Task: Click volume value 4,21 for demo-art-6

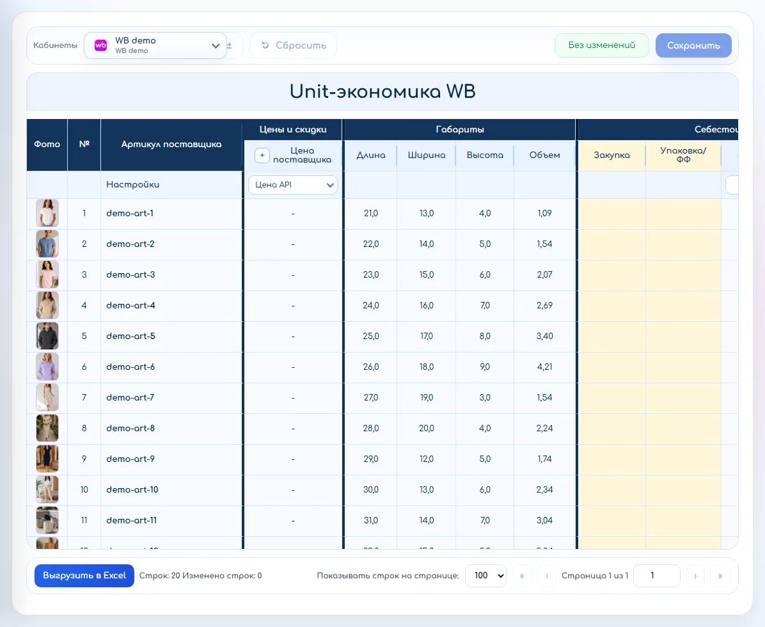Action: pyautogui.click(x=544, y=367)
